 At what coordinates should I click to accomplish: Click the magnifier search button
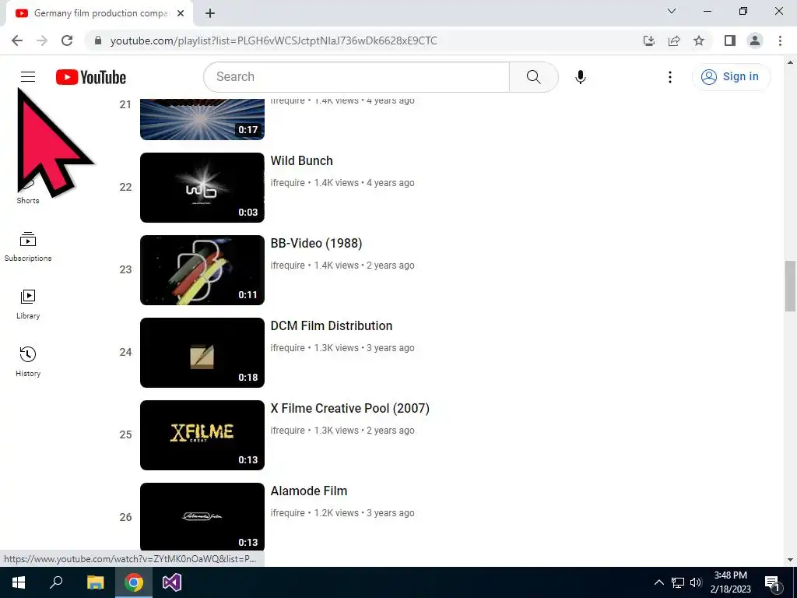point(534,77)
